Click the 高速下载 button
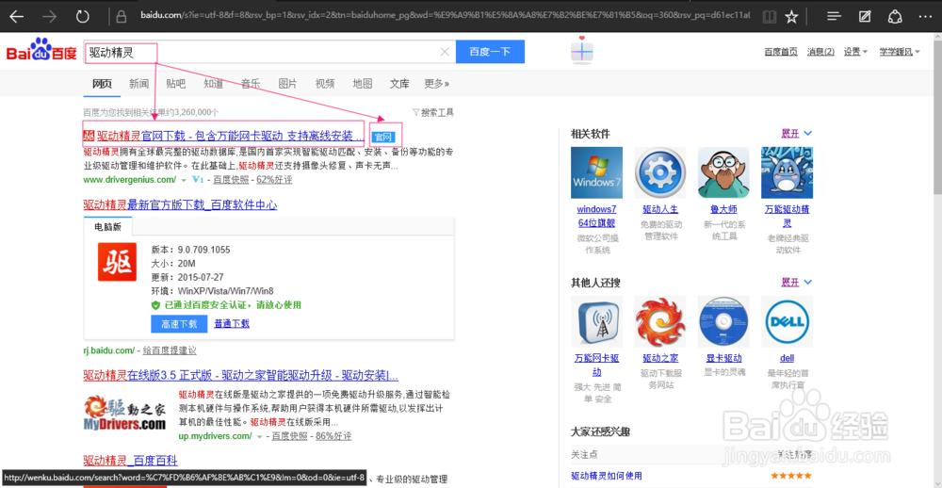942x488 pixels. pyautogui.click(x=179, y=324)
